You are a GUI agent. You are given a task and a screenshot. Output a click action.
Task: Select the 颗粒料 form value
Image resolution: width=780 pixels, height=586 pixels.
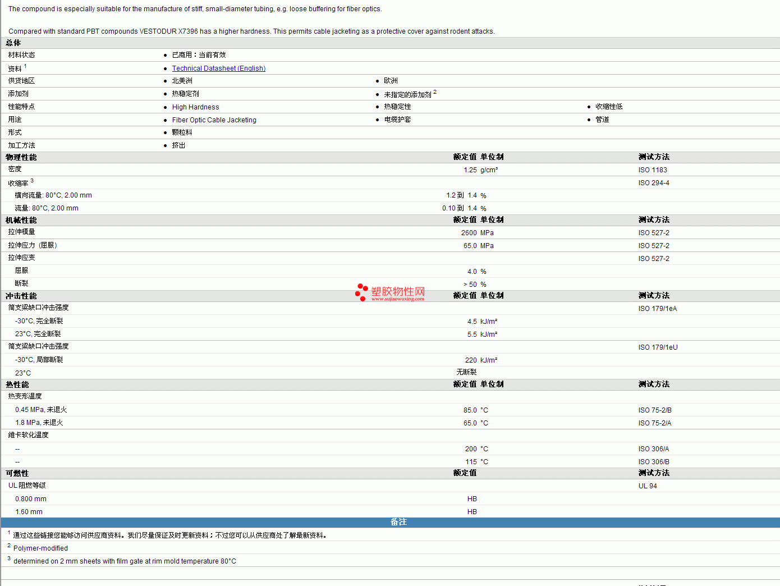point(182,132)
